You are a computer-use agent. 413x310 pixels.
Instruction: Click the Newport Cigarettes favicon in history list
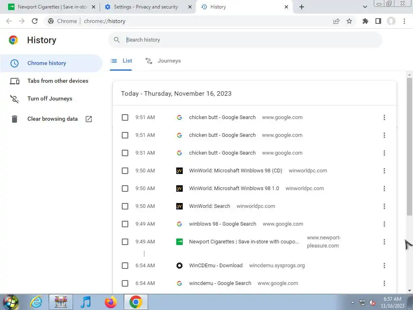[x=179, y=242]
